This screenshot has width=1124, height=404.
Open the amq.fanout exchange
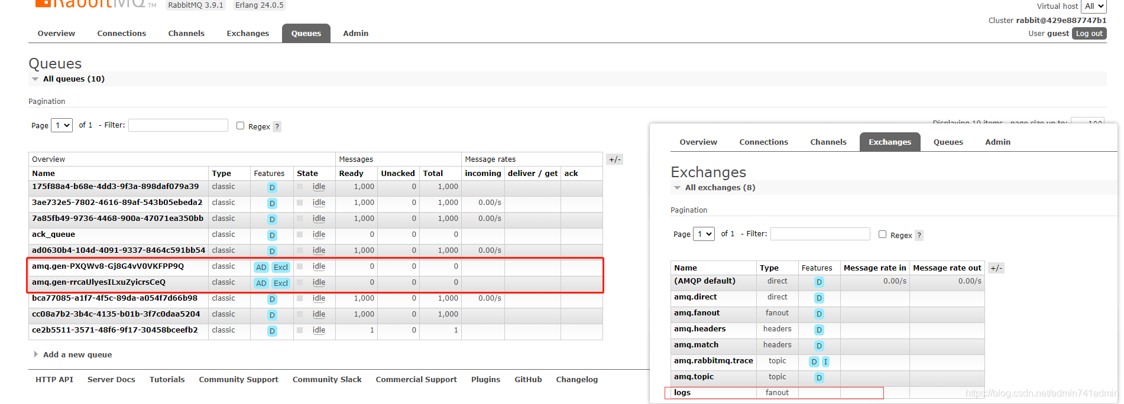(697, 313)
